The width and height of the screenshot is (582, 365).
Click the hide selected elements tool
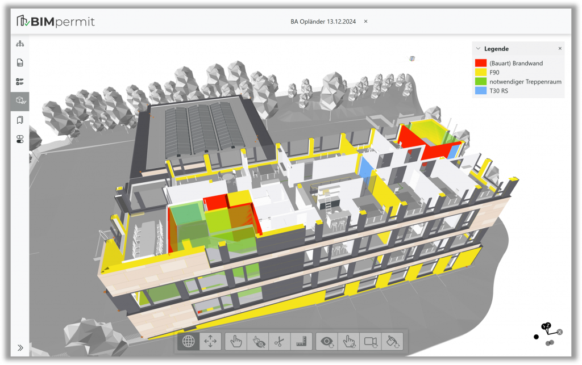257,341
